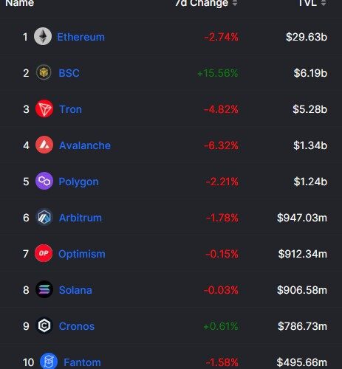Click the purple Polygon logo icon
Viewport: 342px width, 369px height.
(x=44, y=181)
